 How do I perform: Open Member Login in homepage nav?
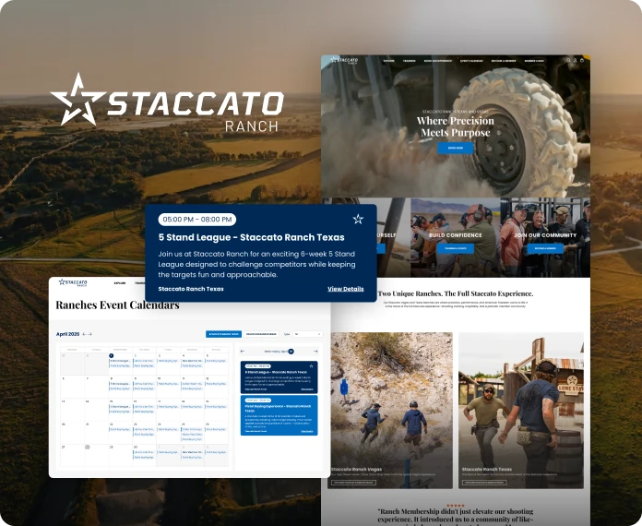534,61
